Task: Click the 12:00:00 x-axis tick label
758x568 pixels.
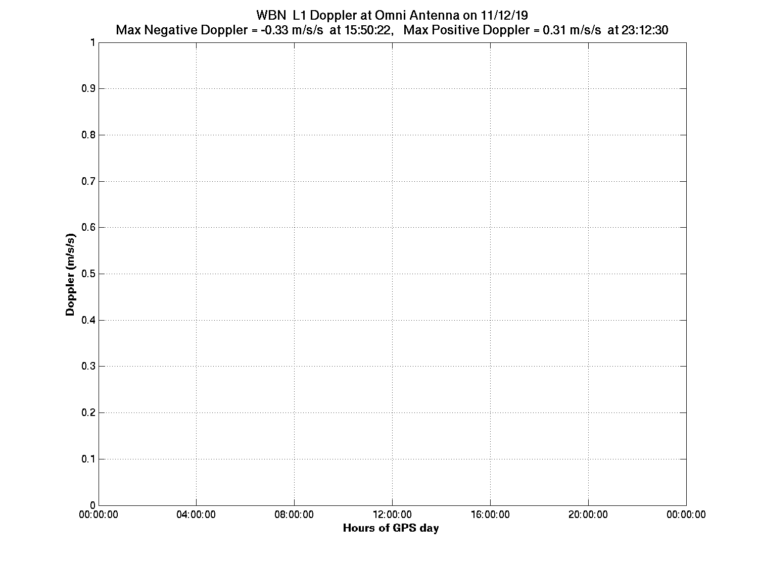Action: pos(392,514)
